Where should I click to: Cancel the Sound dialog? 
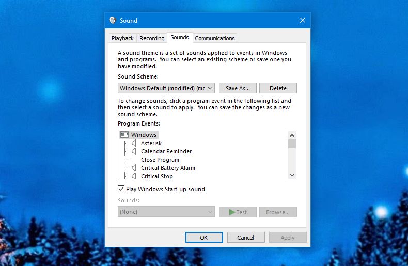(x=246, y=238)
